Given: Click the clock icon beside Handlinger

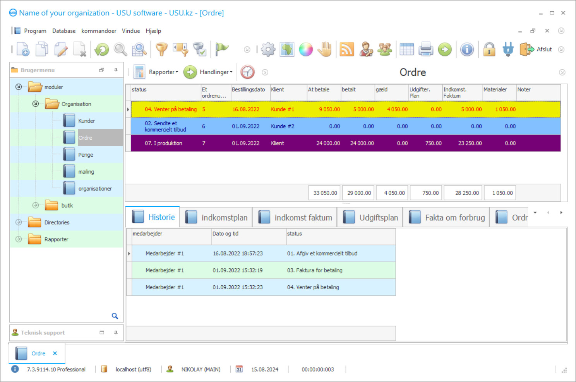Looking at the screenshot, I should pyautogui.click(x=247, y=72).
